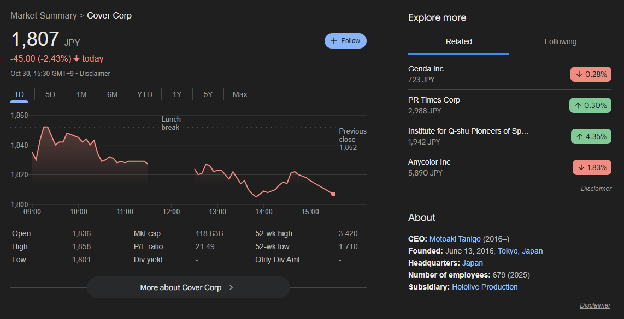Click the Follow button with plus icon
Image resolution: width=624 pixels, height=319 pixels.
click(345, 41)
